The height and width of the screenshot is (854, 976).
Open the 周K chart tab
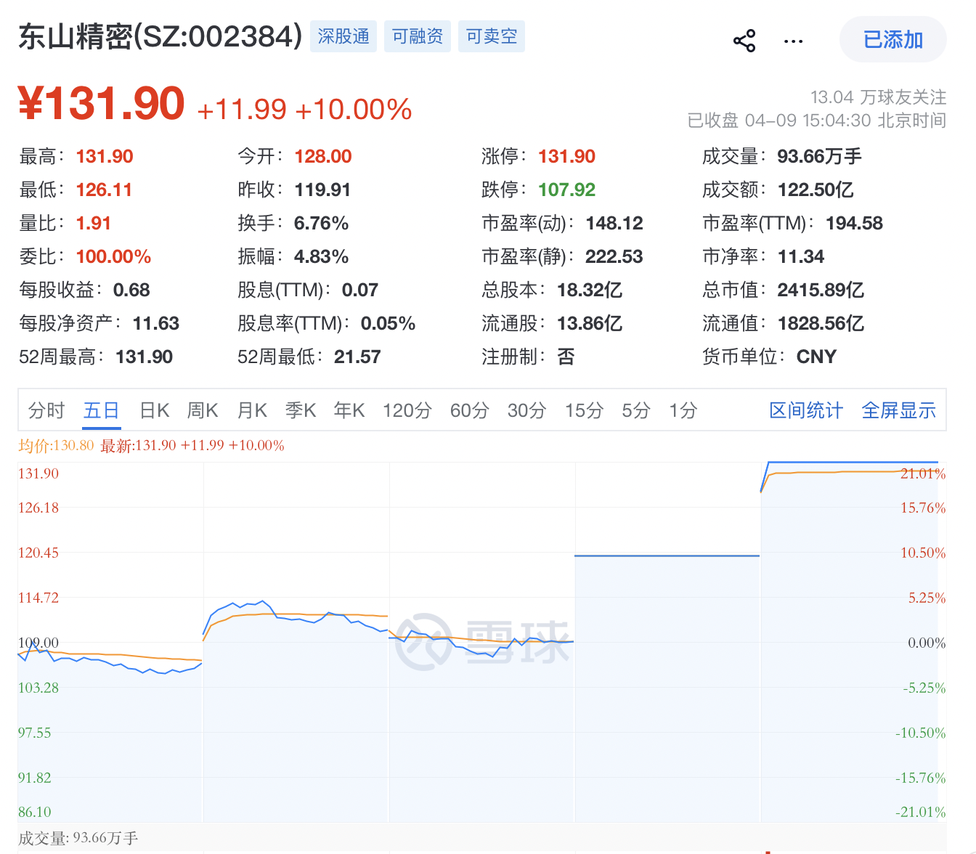(203, 410)
